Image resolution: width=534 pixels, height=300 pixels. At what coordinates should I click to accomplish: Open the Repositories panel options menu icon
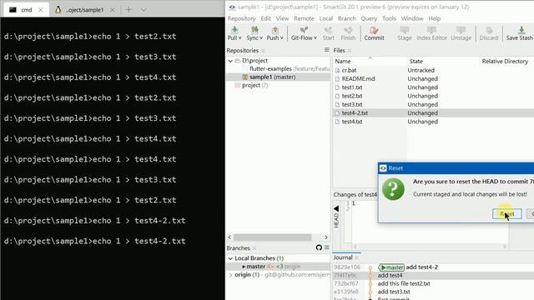tap(326, 50)
